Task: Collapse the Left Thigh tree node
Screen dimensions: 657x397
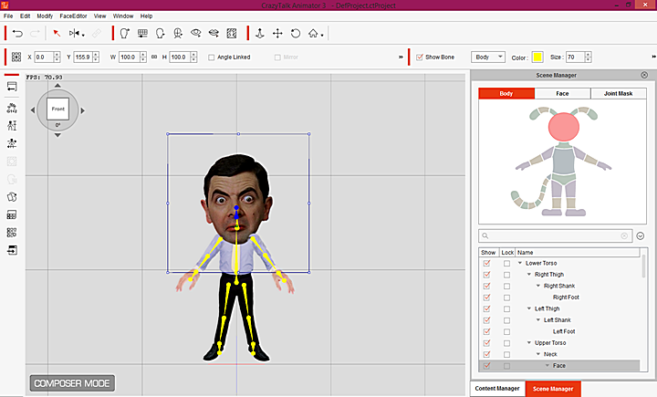Action: click(x=529, y=308)
